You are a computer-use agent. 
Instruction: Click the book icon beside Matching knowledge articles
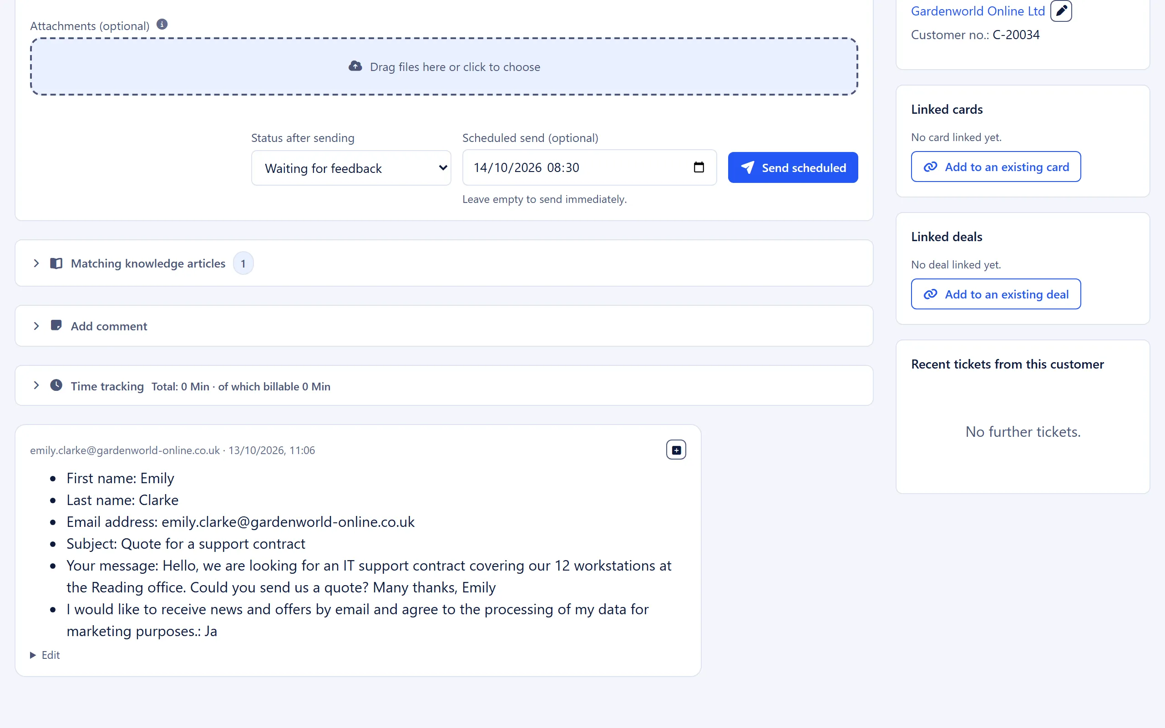[56, 263]
